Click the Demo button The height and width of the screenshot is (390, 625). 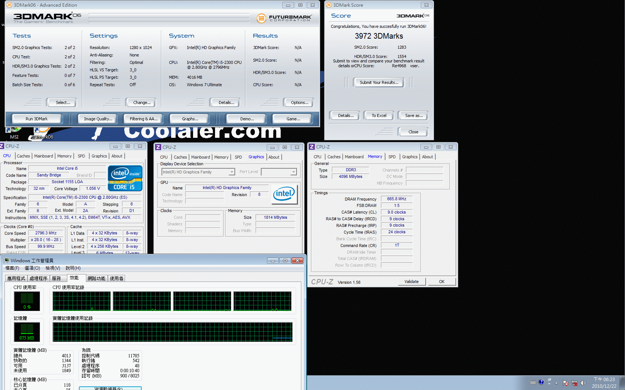(x=247, y=119)
